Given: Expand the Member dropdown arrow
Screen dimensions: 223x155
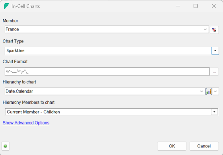Looking at the screenshot, I should [205, 29].
